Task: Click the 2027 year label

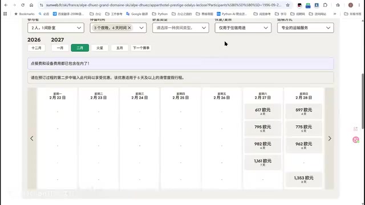Action: point(58,40)
